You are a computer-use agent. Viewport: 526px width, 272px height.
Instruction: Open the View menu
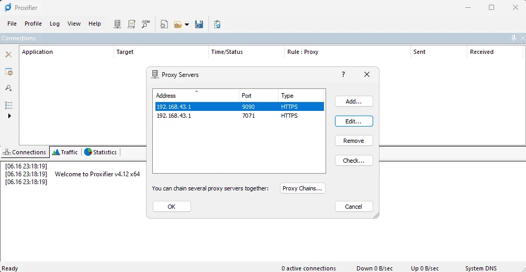pyautogui.click(x=74, y=24)
